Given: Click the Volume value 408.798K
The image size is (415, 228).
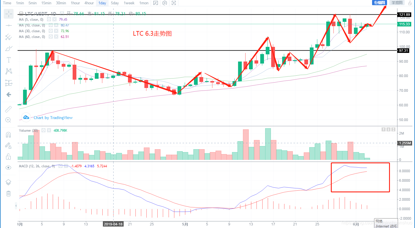Looking at the screenshot, I should click(61, 130).
